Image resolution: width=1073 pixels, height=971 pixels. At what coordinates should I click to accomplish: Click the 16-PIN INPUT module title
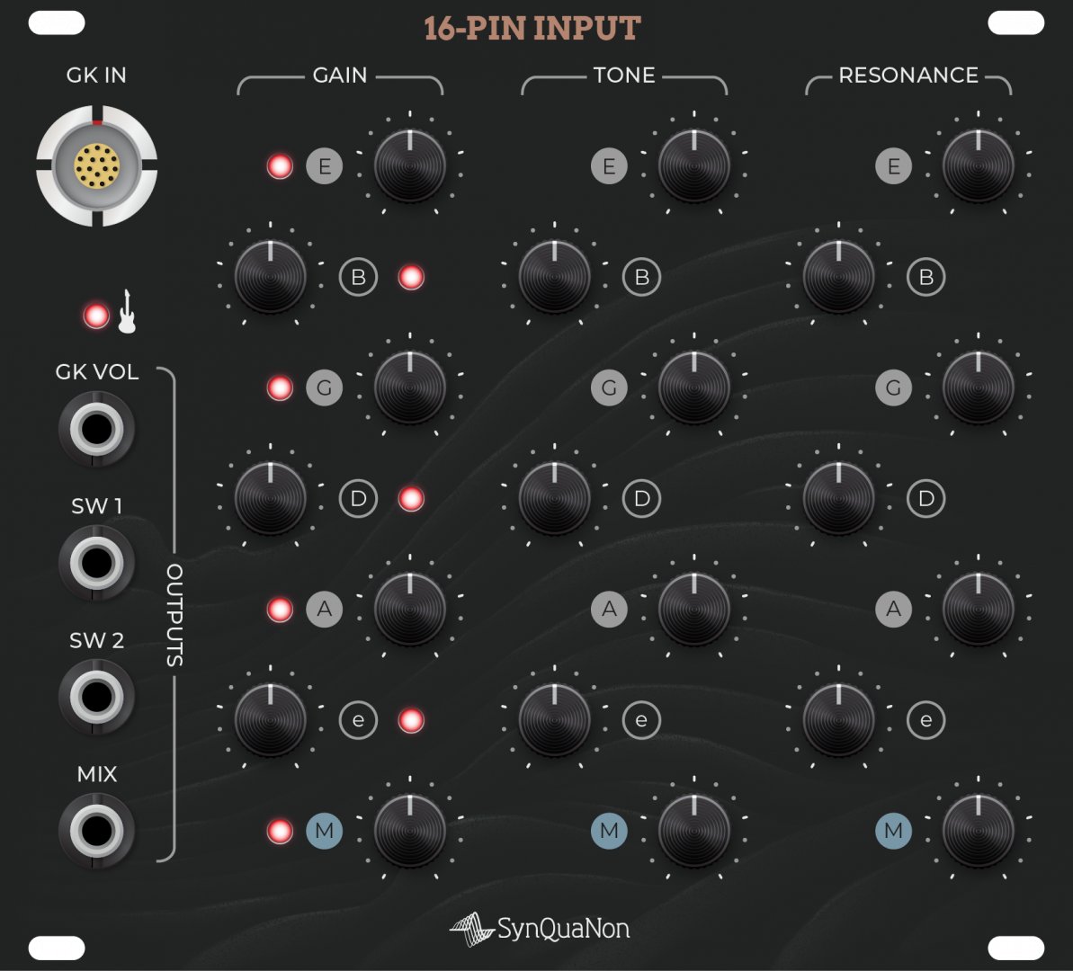[532, 29]
